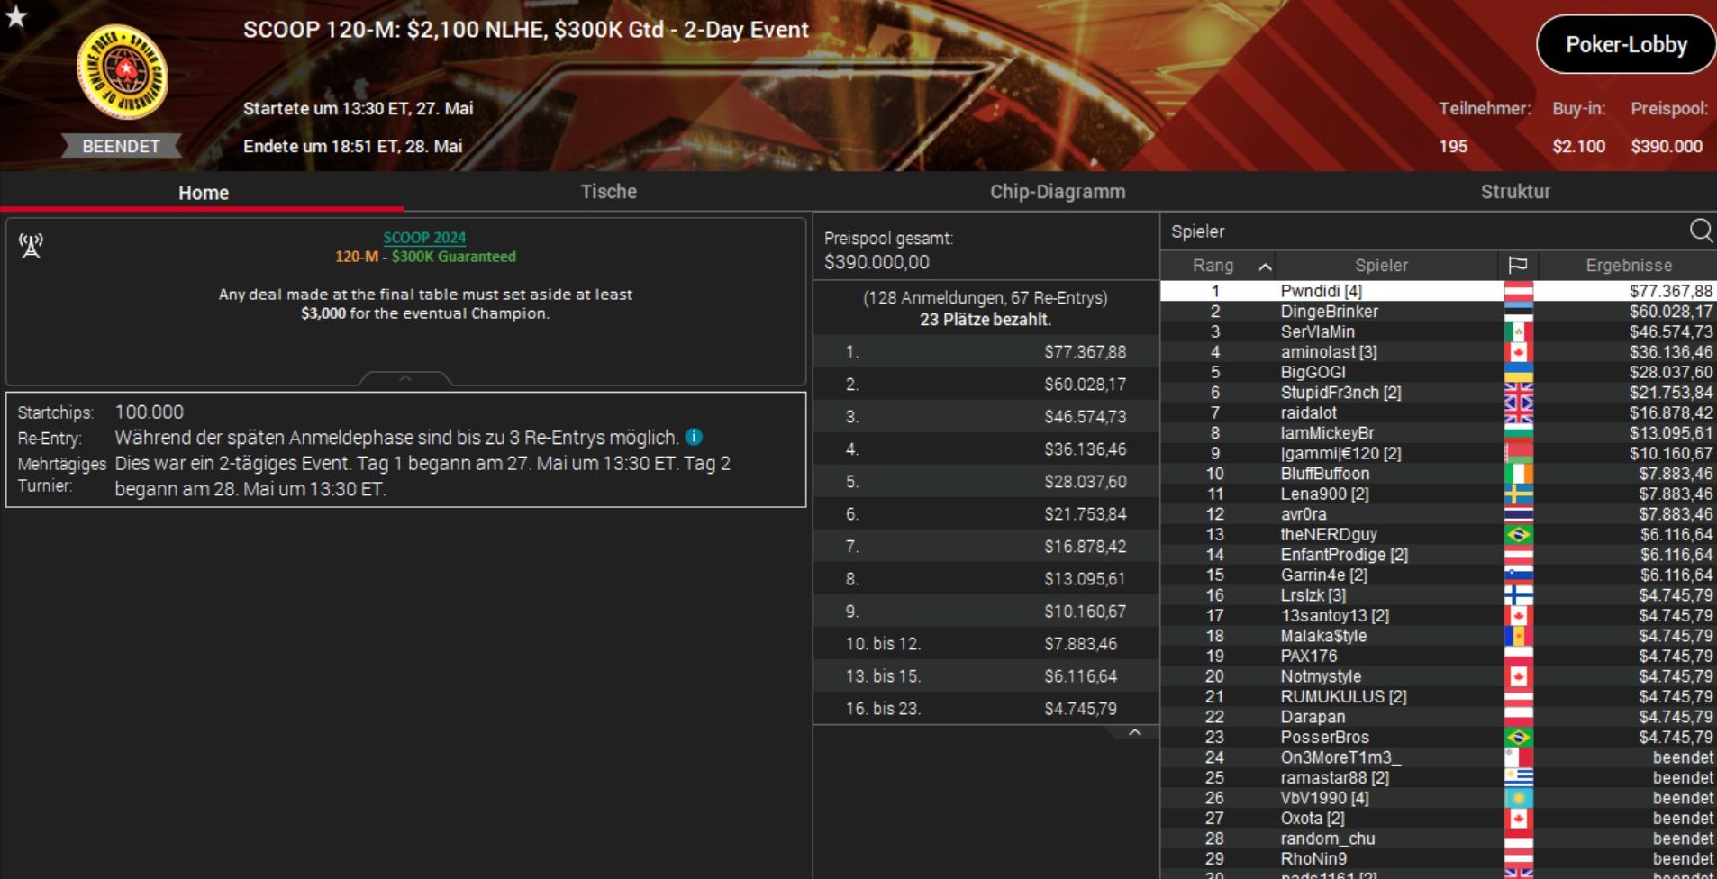Screen dimensions: 1717x879
Task: Sort by Ergebnisse column header
Action: pyautogui.click(x=1628, y=266)
